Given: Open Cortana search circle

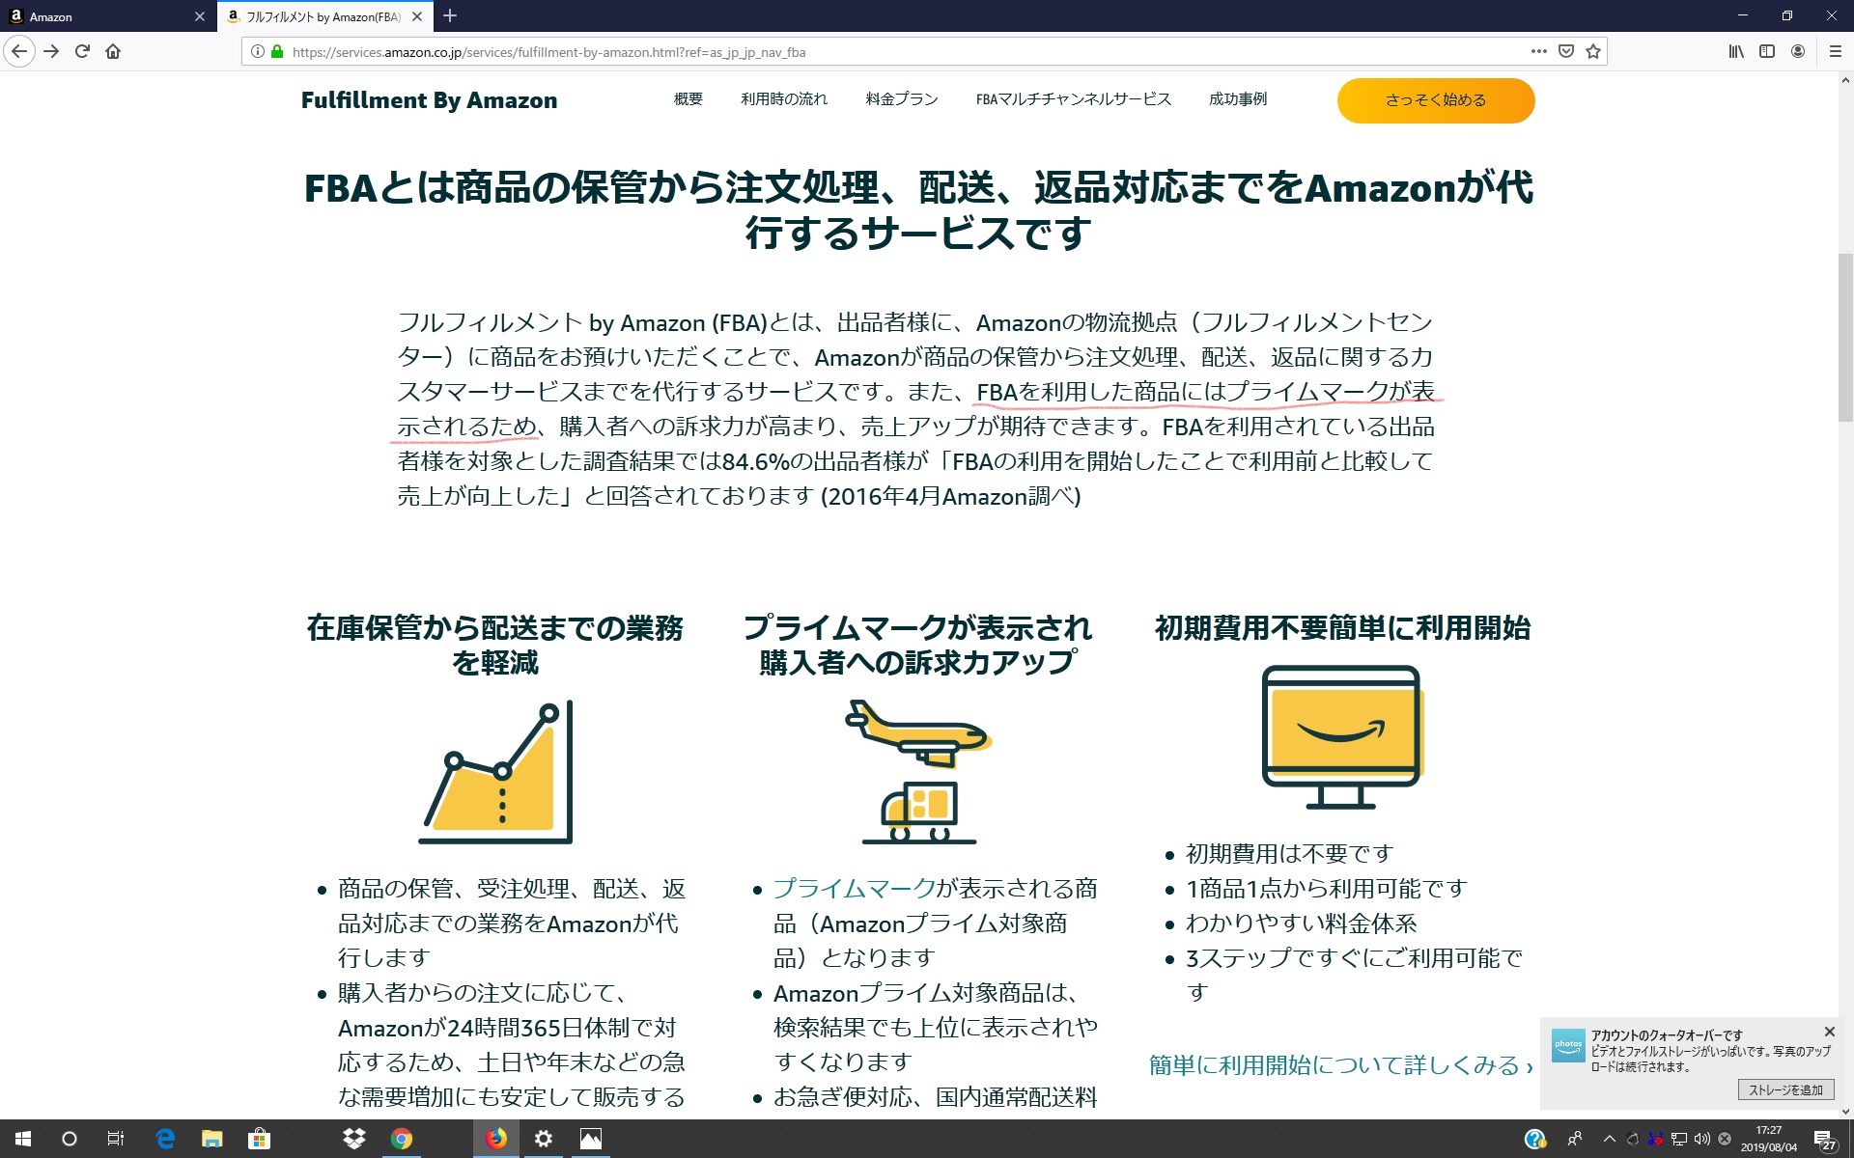Looking at the screenshot, I should (x=70, y=1139).
